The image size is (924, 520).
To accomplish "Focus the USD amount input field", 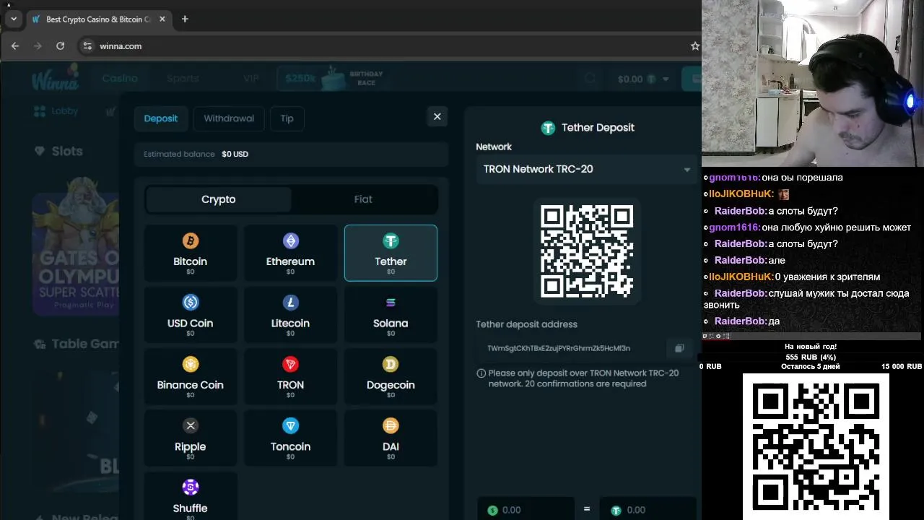I will click(x=526, y=509).
